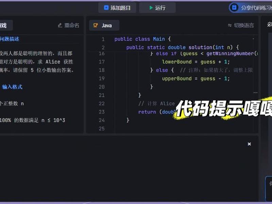This screenshot has height=204, width=272.
Task: Click the editor minimap scrollbar marker
Action: click(255, 92)
